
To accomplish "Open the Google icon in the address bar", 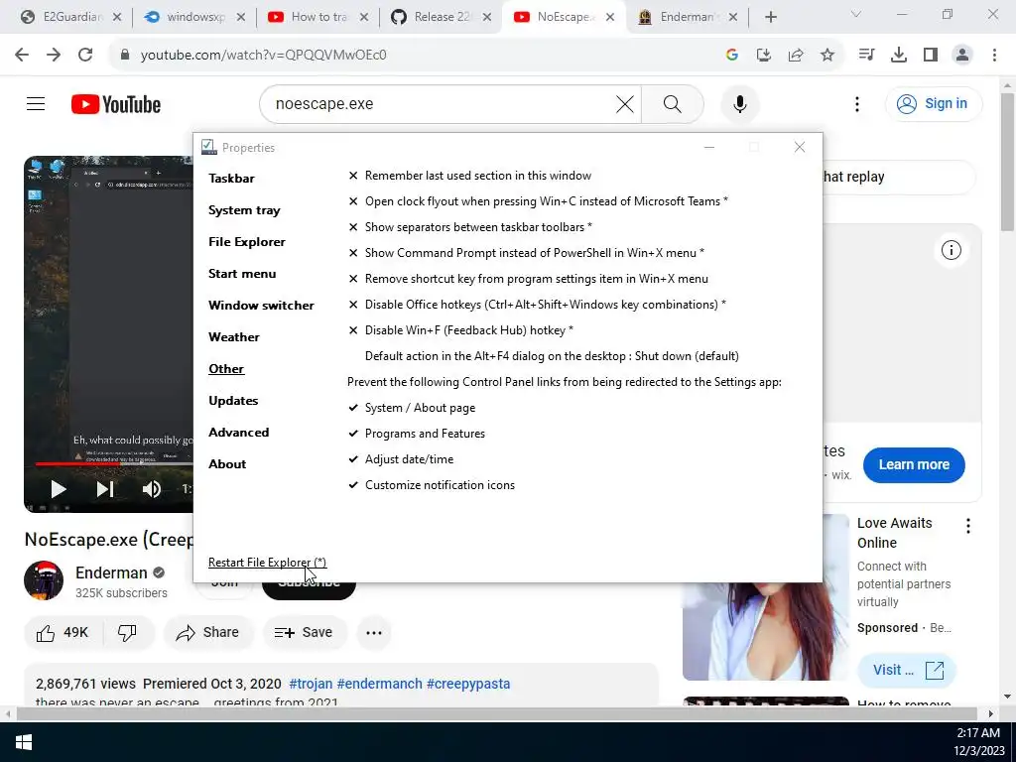I will (x=731, y=56).
